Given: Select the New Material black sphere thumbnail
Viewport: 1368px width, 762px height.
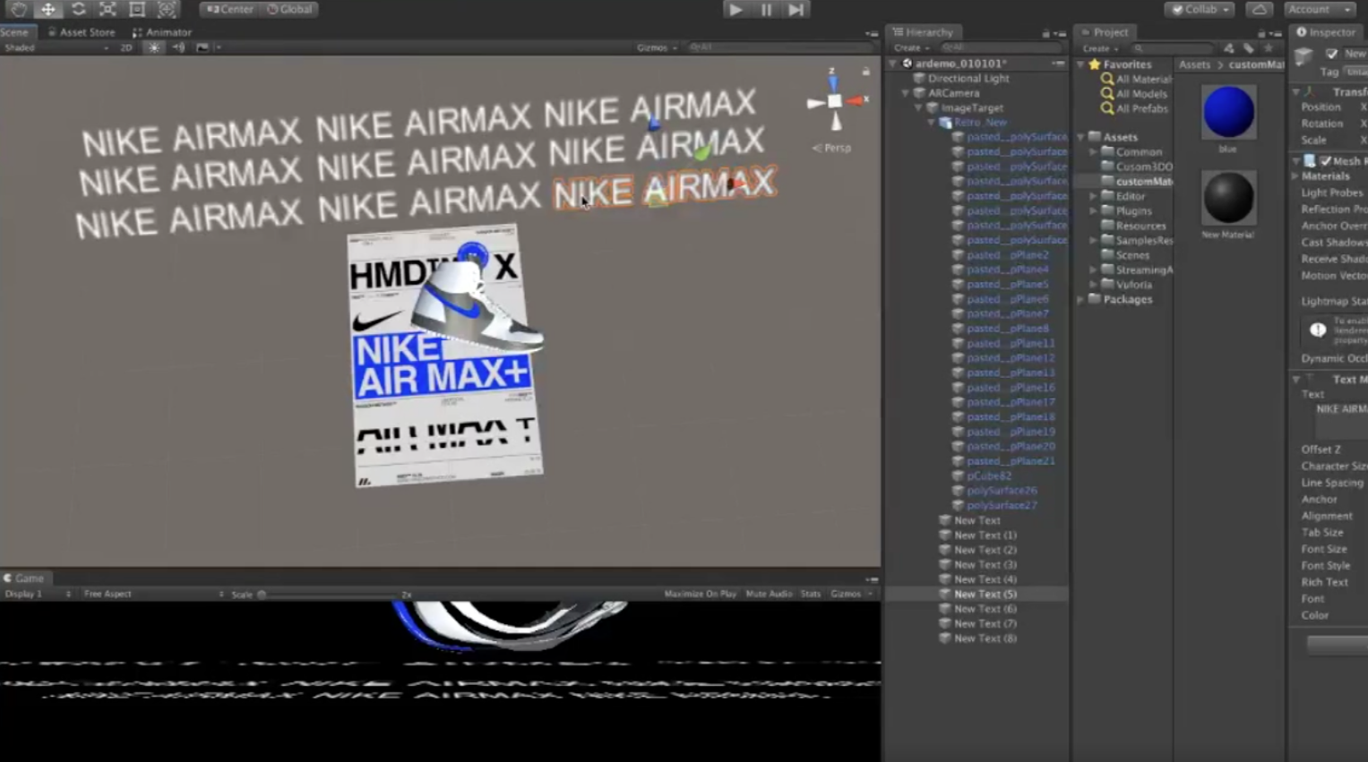Looking at the screenshot, I should 1228,198.
